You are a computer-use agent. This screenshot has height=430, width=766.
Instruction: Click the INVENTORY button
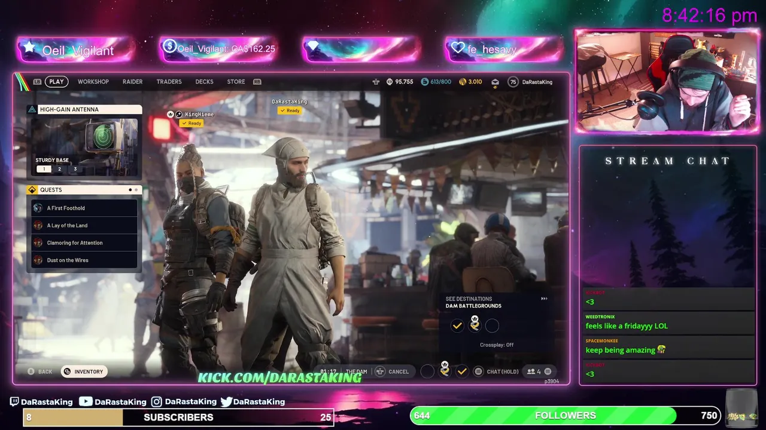pos(84,371)
